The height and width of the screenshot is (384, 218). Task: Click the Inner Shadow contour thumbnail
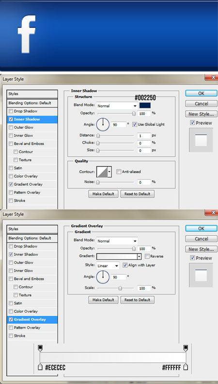pos(102,172)
